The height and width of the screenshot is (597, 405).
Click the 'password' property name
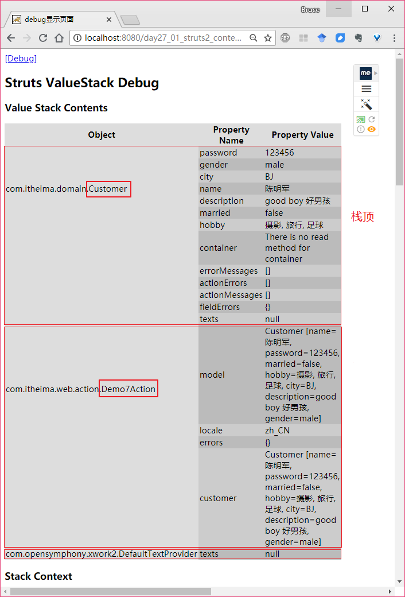[x=219, y=153]
